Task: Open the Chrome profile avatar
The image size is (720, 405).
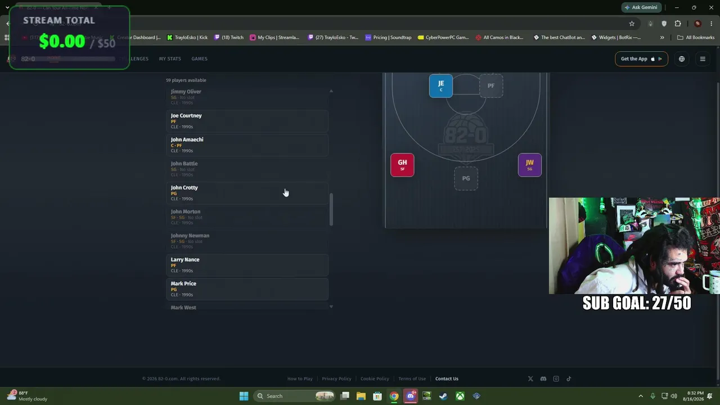Action: click(697, 24)
